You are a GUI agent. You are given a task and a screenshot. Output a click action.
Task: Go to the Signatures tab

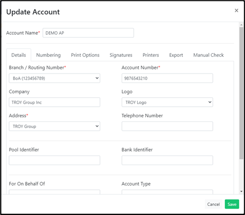click(x=121, y=55)
